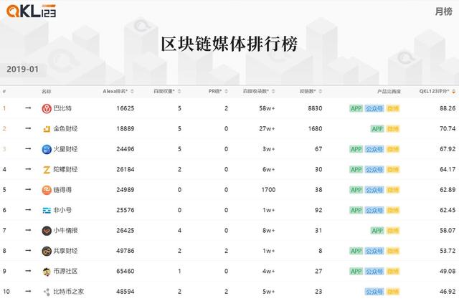Screen dimensions: 459x301
Task: Click the APP tag in 小牛情报 row
Action: pos(377,231)
